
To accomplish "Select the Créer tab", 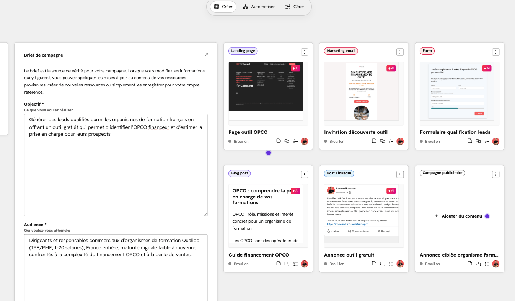I will pyautogui.click(x=223, y=7).
